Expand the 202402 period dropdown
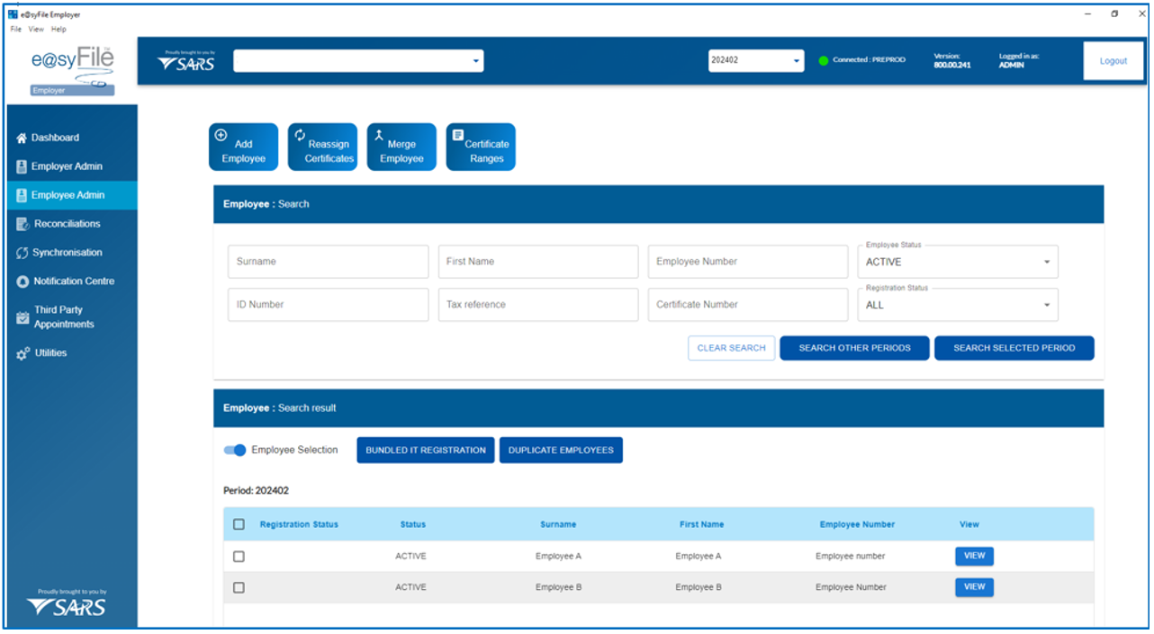This screenshot has width=1154, height=634. tap(756, 60)
